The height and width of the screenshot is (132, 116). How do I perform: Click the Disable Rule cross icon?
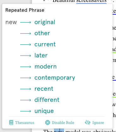(48, 122)
